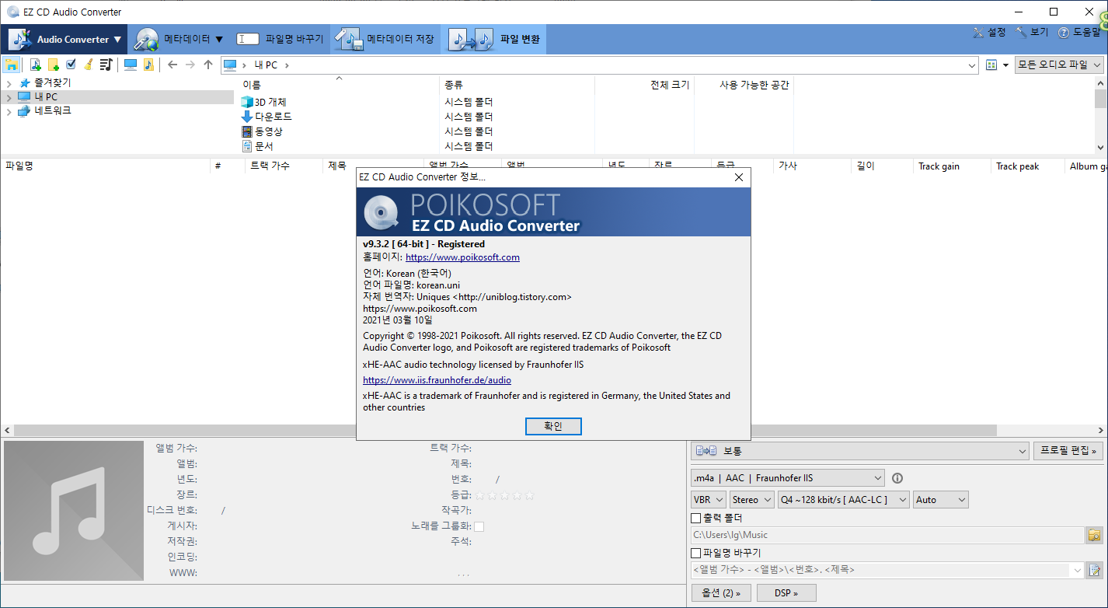
Task: Click the check all files icon
Action: click(71, 65)
